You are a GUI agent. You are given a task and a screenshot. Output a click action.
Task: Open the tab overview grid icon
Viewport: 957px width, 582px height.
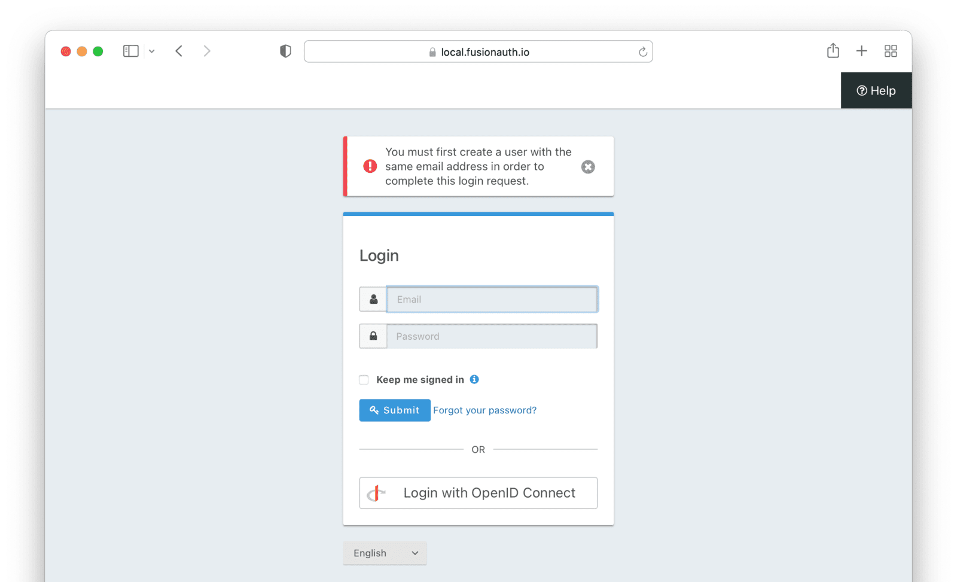(x=891, y=51)
